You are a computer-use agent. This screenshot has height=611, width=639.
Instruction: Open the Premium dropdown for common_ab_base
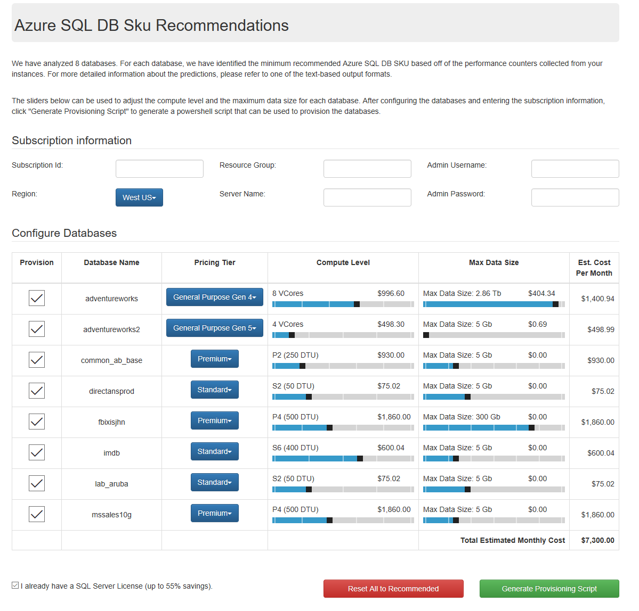click(x=214, y=358)
